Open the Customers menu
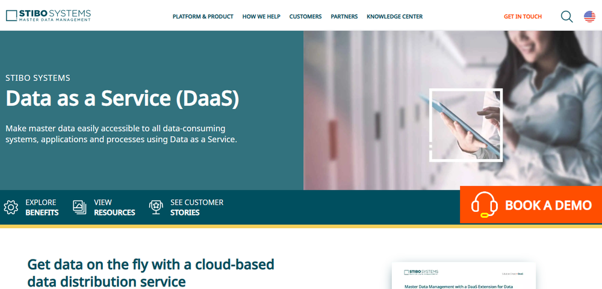This screenshot has width=602, height=289. pos(305,16)
